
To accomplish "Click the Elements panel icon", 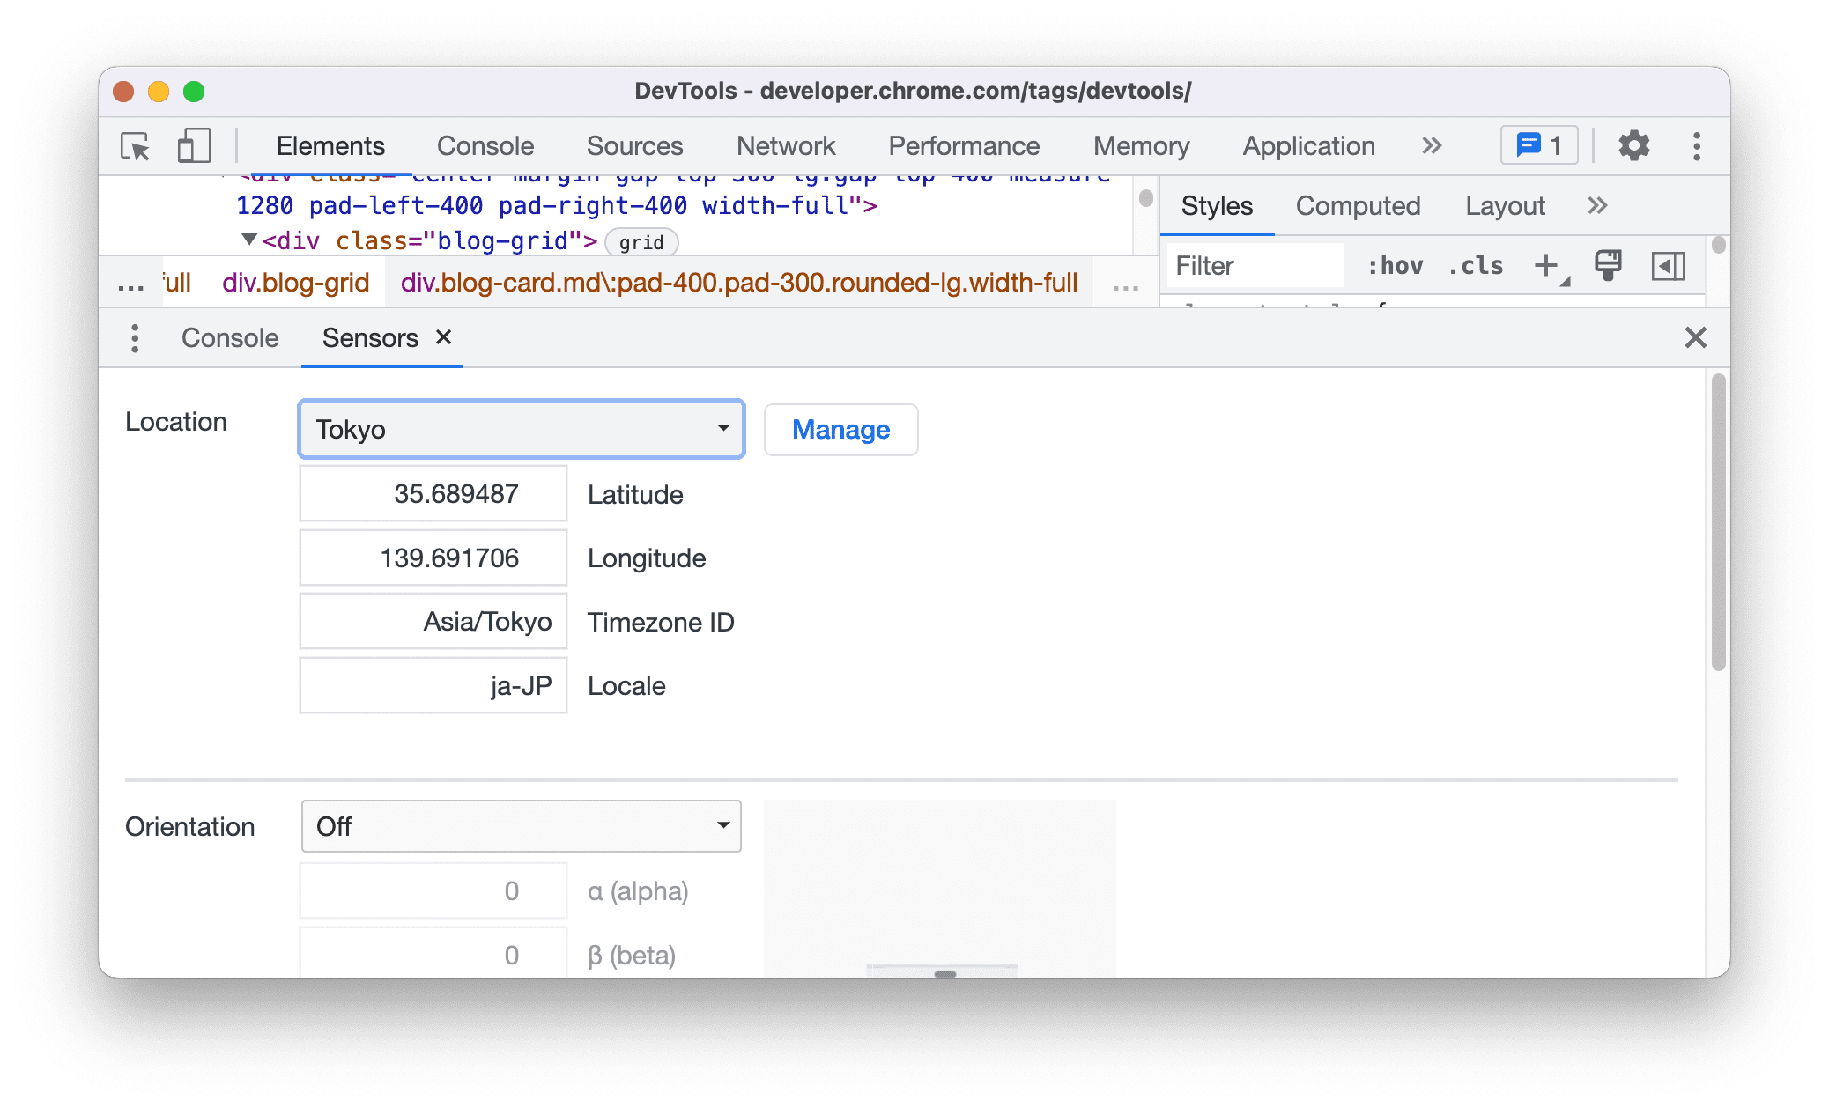I will [330, 144].
